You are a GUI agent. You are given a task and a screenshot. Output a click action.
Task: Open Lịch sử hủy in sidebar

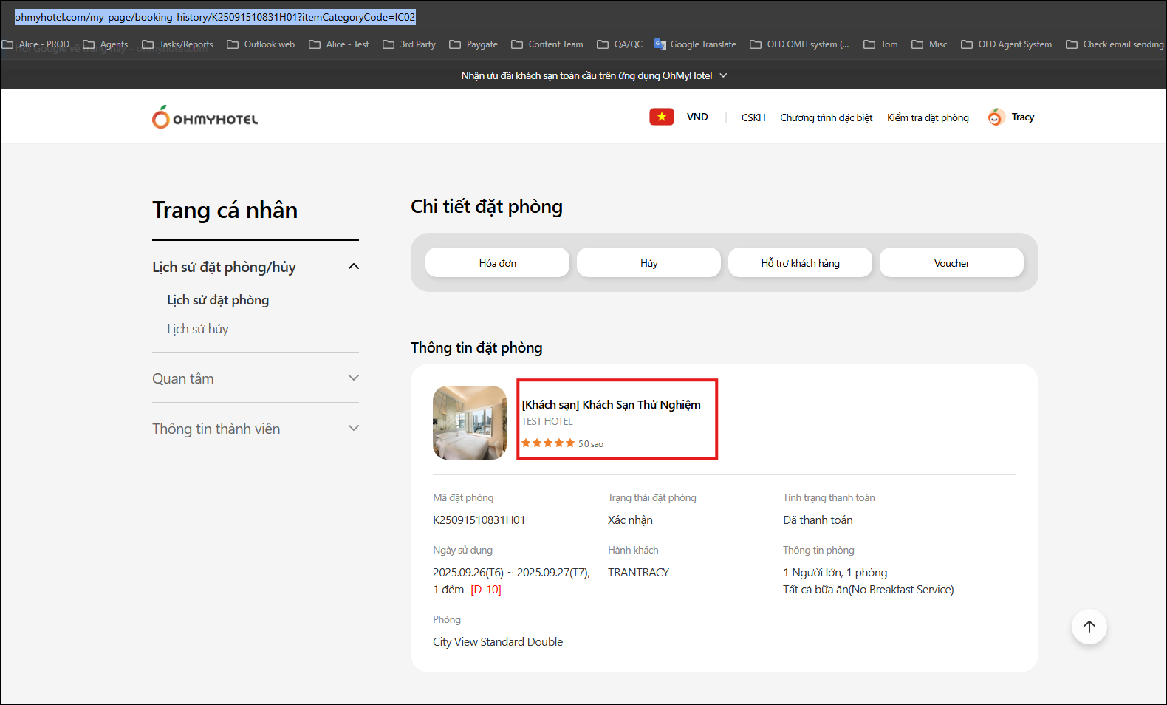pos(198,329)
